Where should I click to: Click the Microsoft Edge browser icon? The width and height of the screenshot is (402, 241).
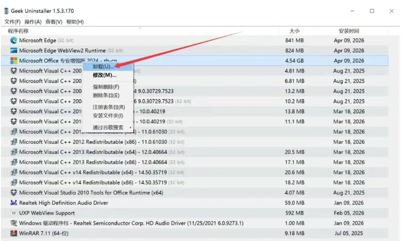click(14, 40)
